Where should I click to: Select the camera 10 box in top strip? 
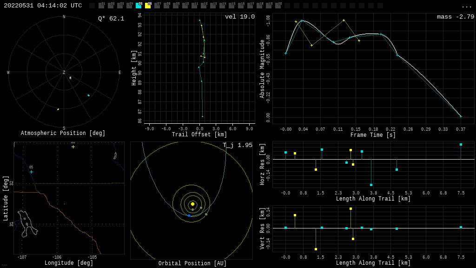pyautogui.click(x=185, y=6)
